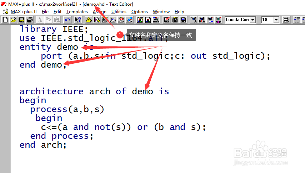Click 'arch' in the architecture line
Image resolution: width=305 pixels, height=173 pixels.
point(100,91)
